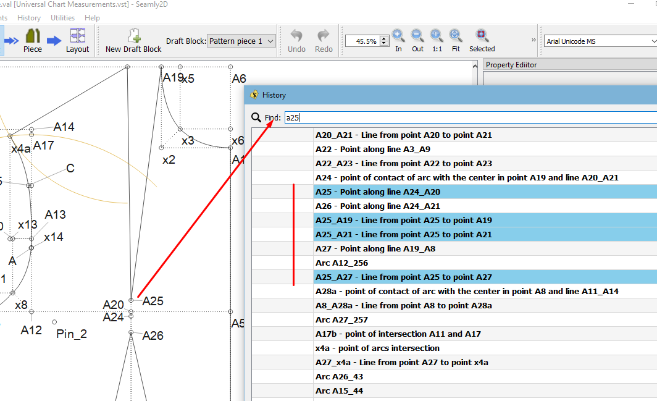The width and height of the screenshot is (657, 401).
Task: Open the Utilities menu
Action: coord(62,18)
